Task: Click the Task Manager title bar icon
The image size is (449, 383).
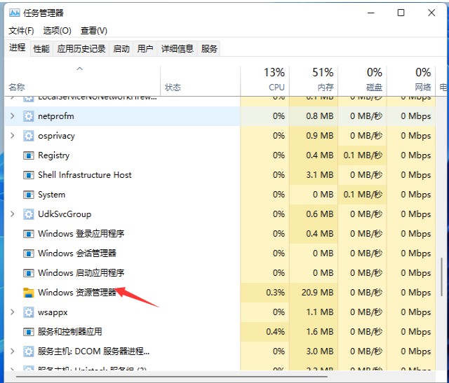Action: tap(14, 13)
